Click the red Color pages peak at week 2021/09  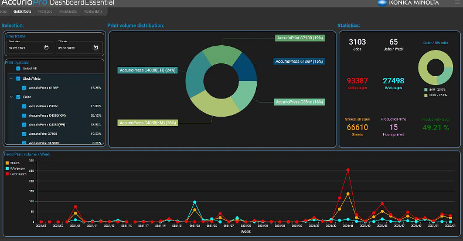click(x=75, y=207)
